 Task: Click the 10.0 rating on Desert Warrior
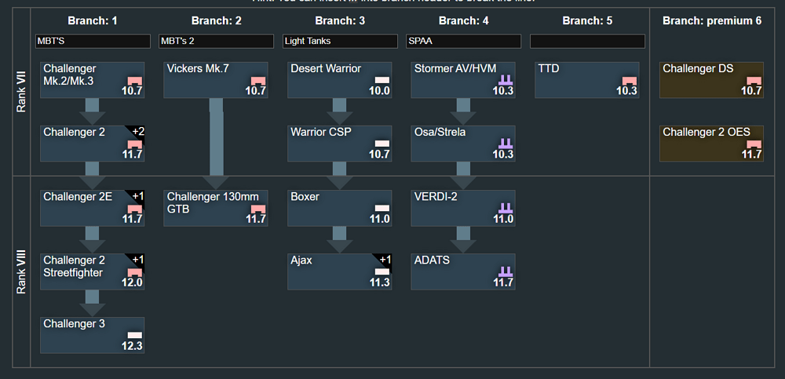tap(379, 90)
